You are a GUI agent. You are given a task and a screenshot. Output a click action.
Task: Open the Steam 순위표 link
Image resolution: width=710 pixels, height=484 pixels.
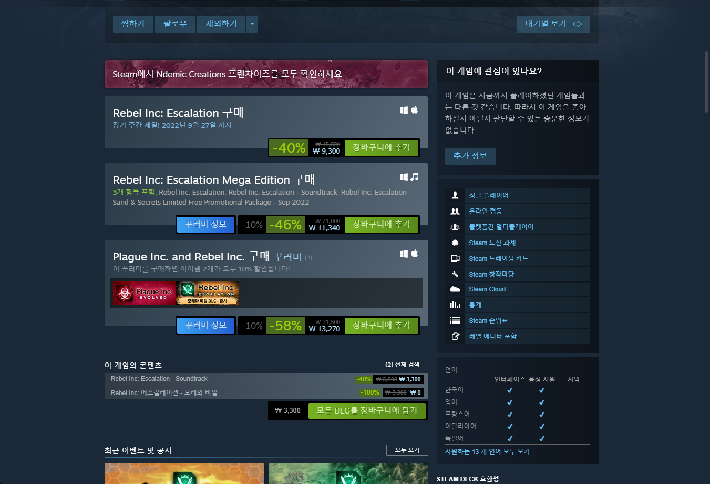pos(488,320)
